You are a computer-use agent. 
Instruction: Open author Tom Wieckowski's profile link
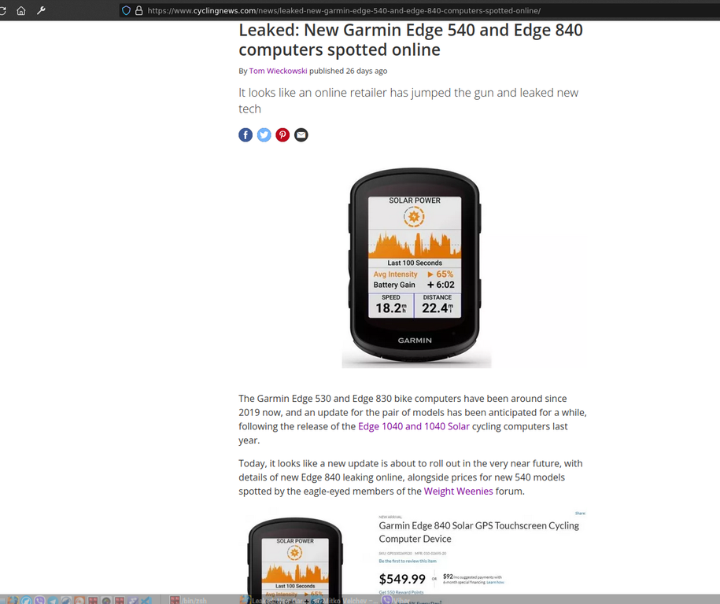point(279,71)
